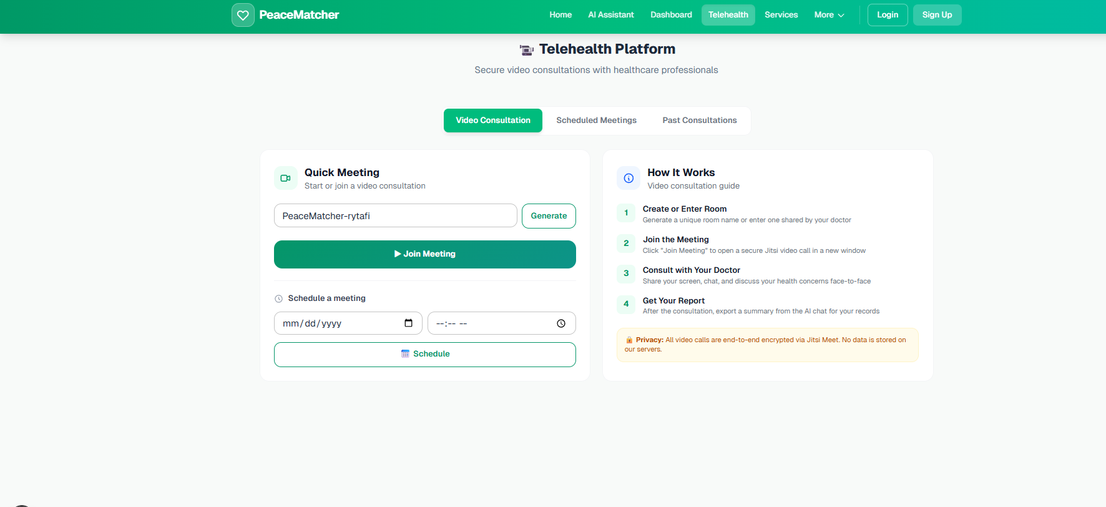Click the "Create or Enter Room" step title
This screenshot has height=507, width=1106.
(685, 209)
